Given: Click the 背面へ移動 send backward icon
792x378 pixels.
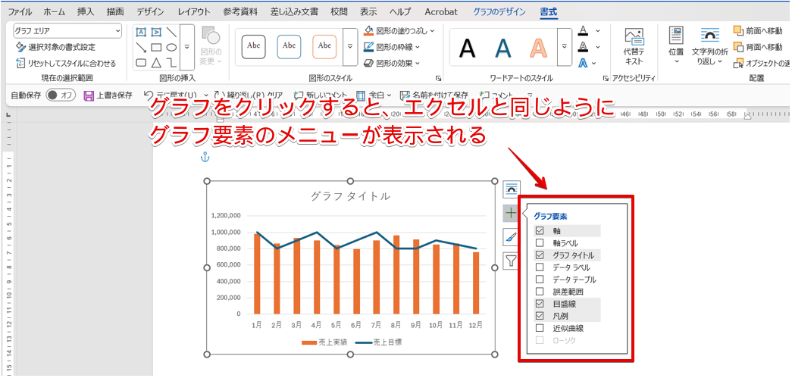Looking at the screenshot, I should click(x=738, y=47).
